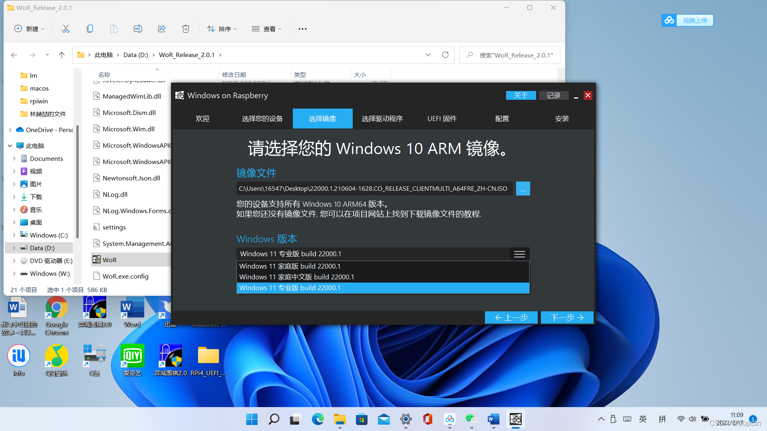This screenshot has width=767, height=431.
Task: Click 下一步 to proceed to next step
Action: (x=567, y=317)
